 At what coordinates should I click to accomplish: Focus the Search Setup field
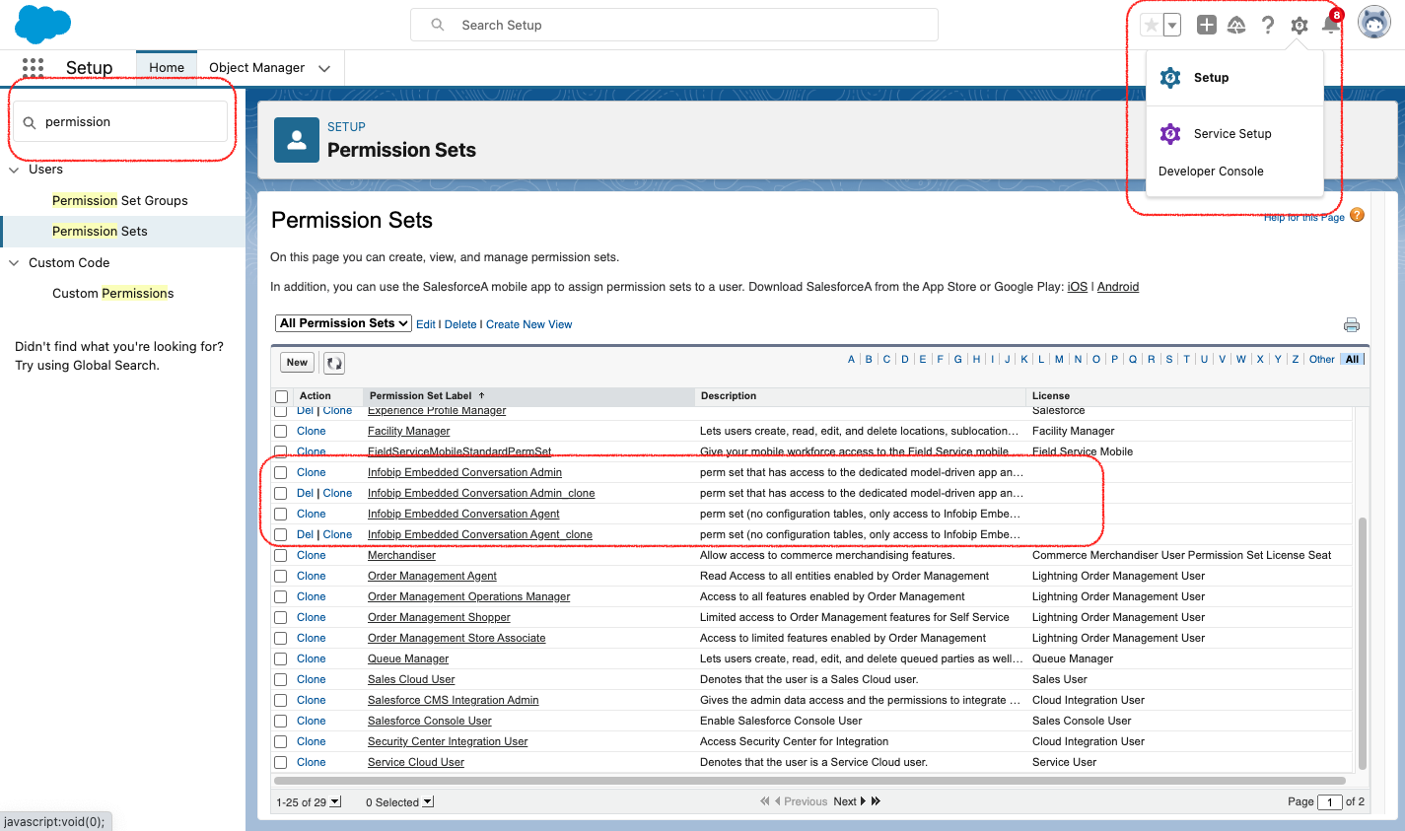pos(674,25)
